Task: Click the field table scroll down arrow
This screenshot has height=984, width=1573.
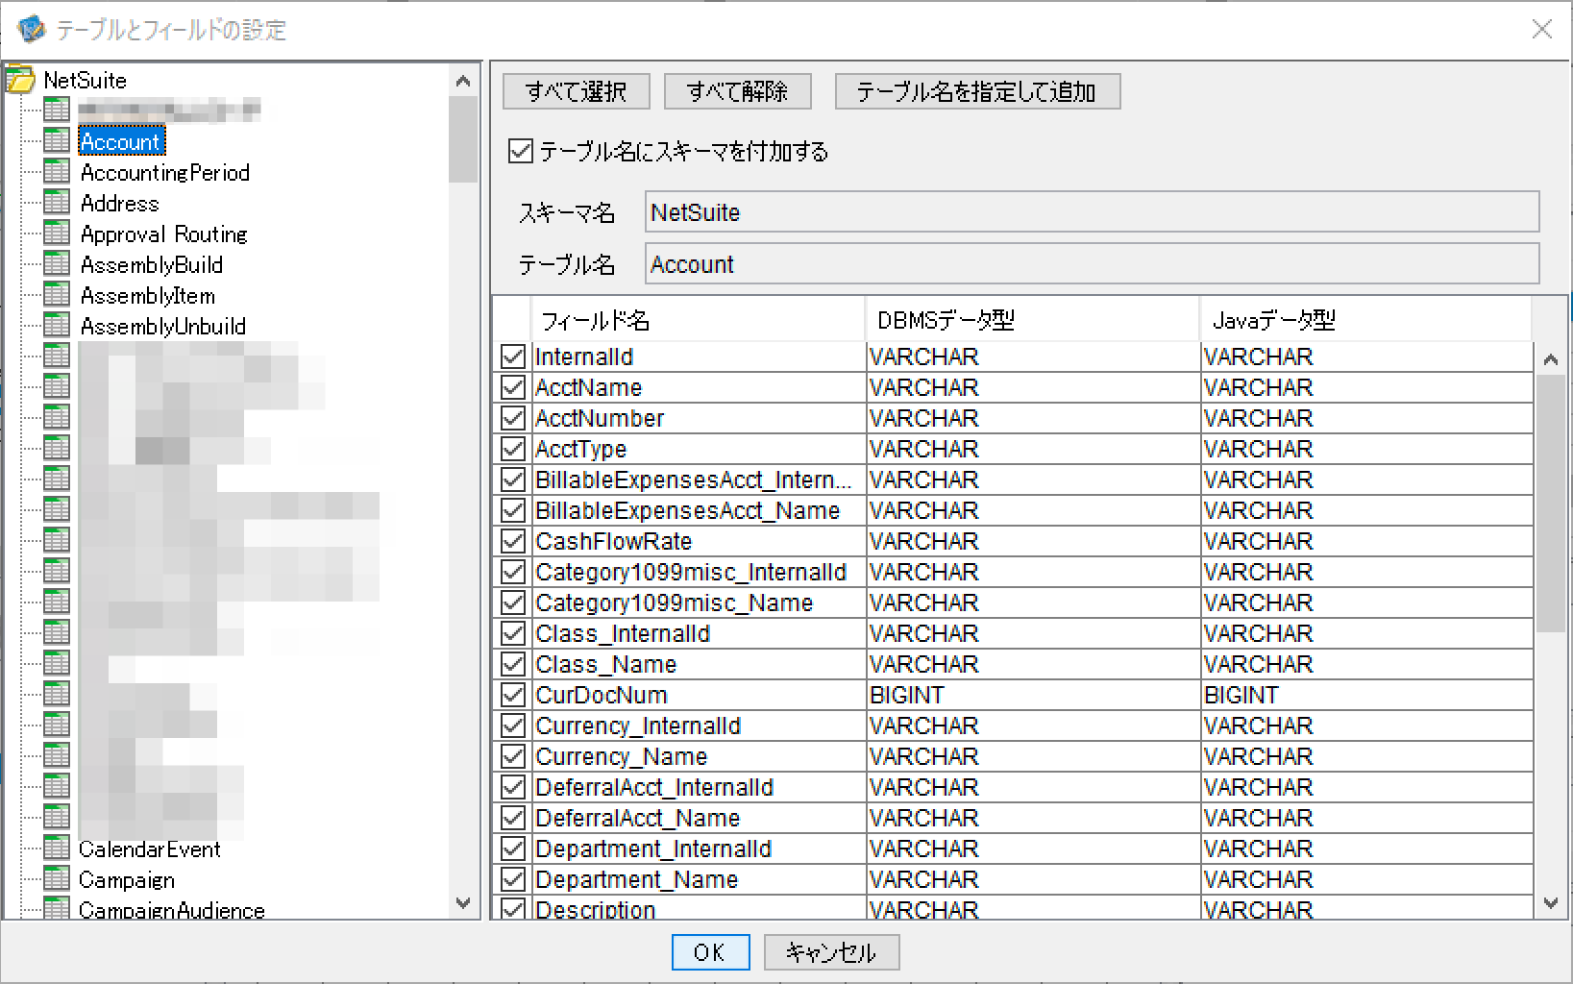Action: pos(1550,903)
